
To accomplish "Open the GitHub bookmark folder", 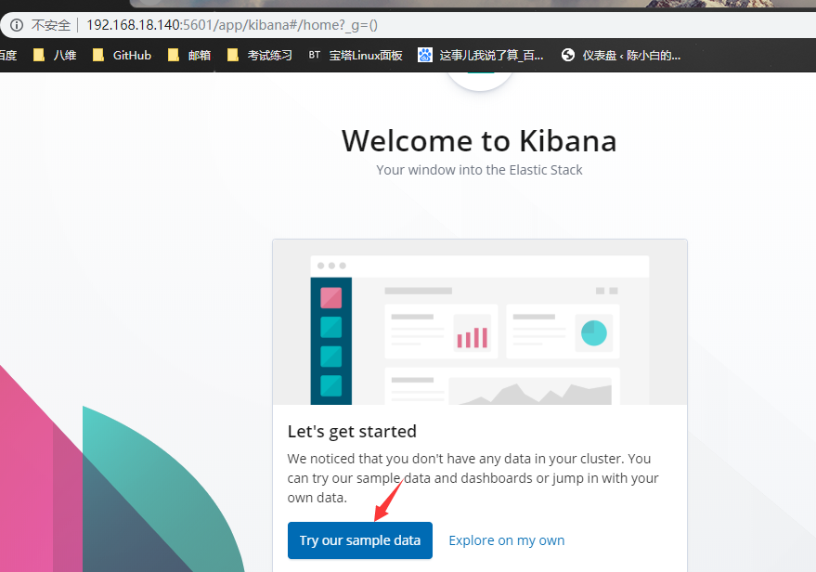I will [122, 55].
